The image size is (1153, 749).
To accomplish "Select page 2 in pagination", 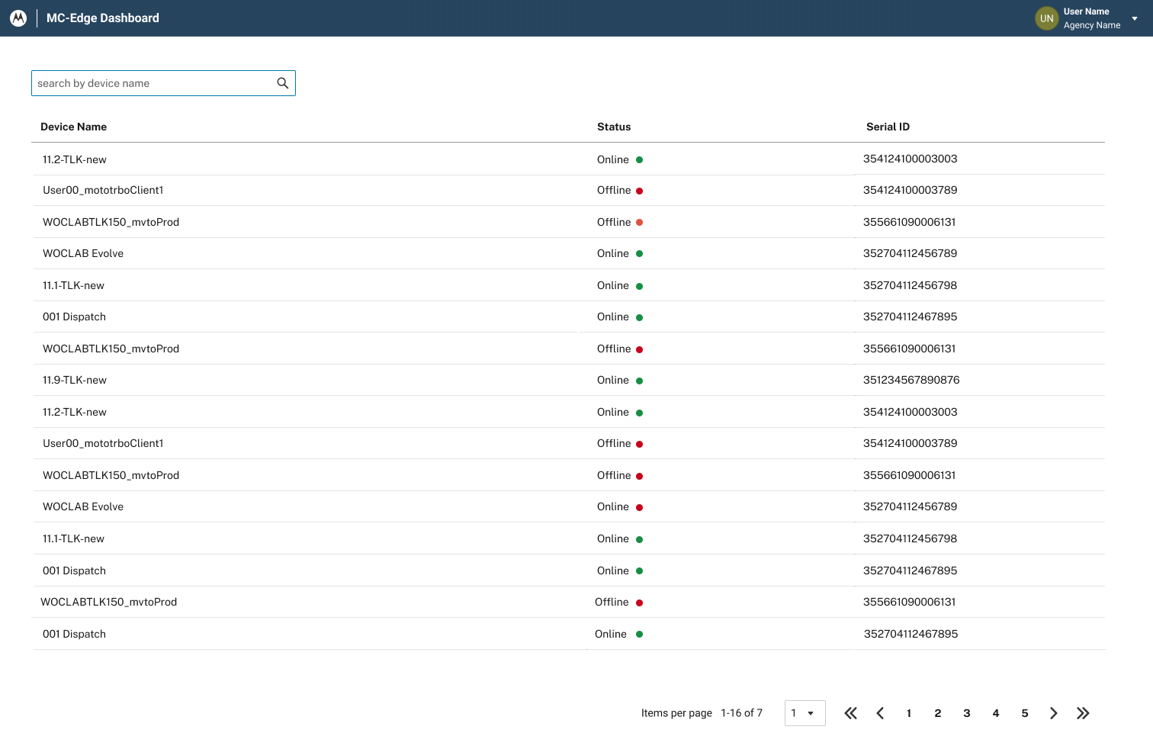I will coord(938,713).
